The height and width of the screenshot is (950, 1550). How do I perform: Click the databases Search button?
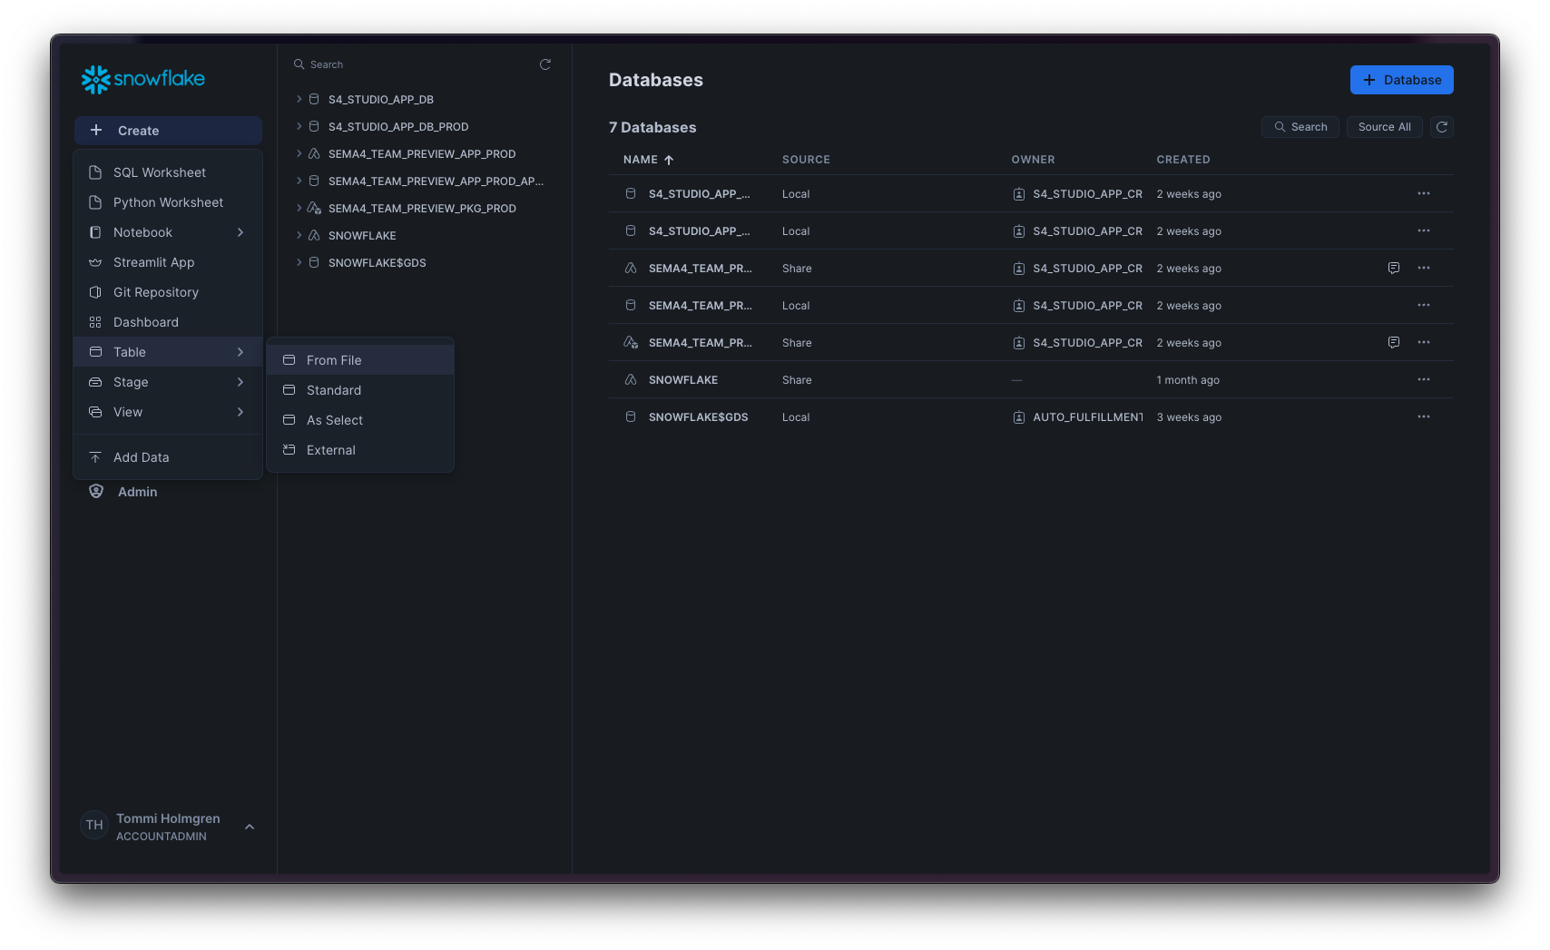pos(1300,127)
